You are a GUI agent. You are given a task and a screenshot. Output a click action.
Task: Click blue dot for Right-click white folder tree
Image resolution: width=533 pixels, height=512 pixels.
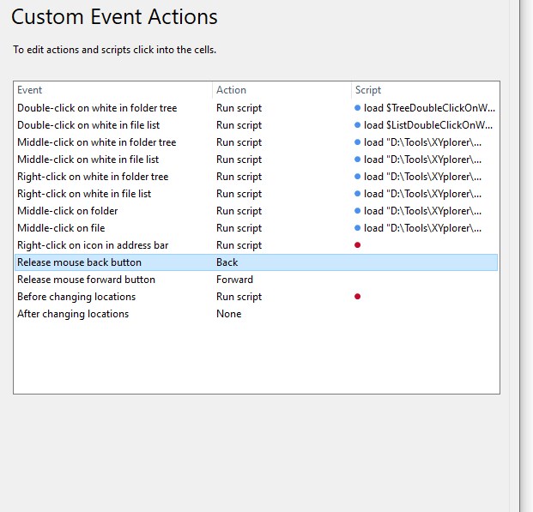click(357, 177)
